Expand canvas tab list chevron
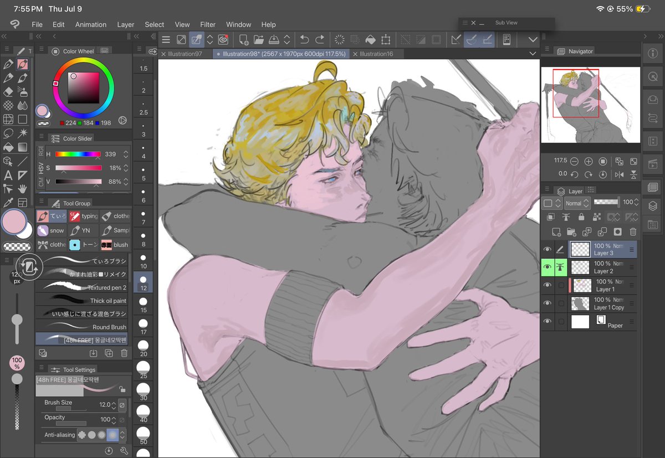 533,54
